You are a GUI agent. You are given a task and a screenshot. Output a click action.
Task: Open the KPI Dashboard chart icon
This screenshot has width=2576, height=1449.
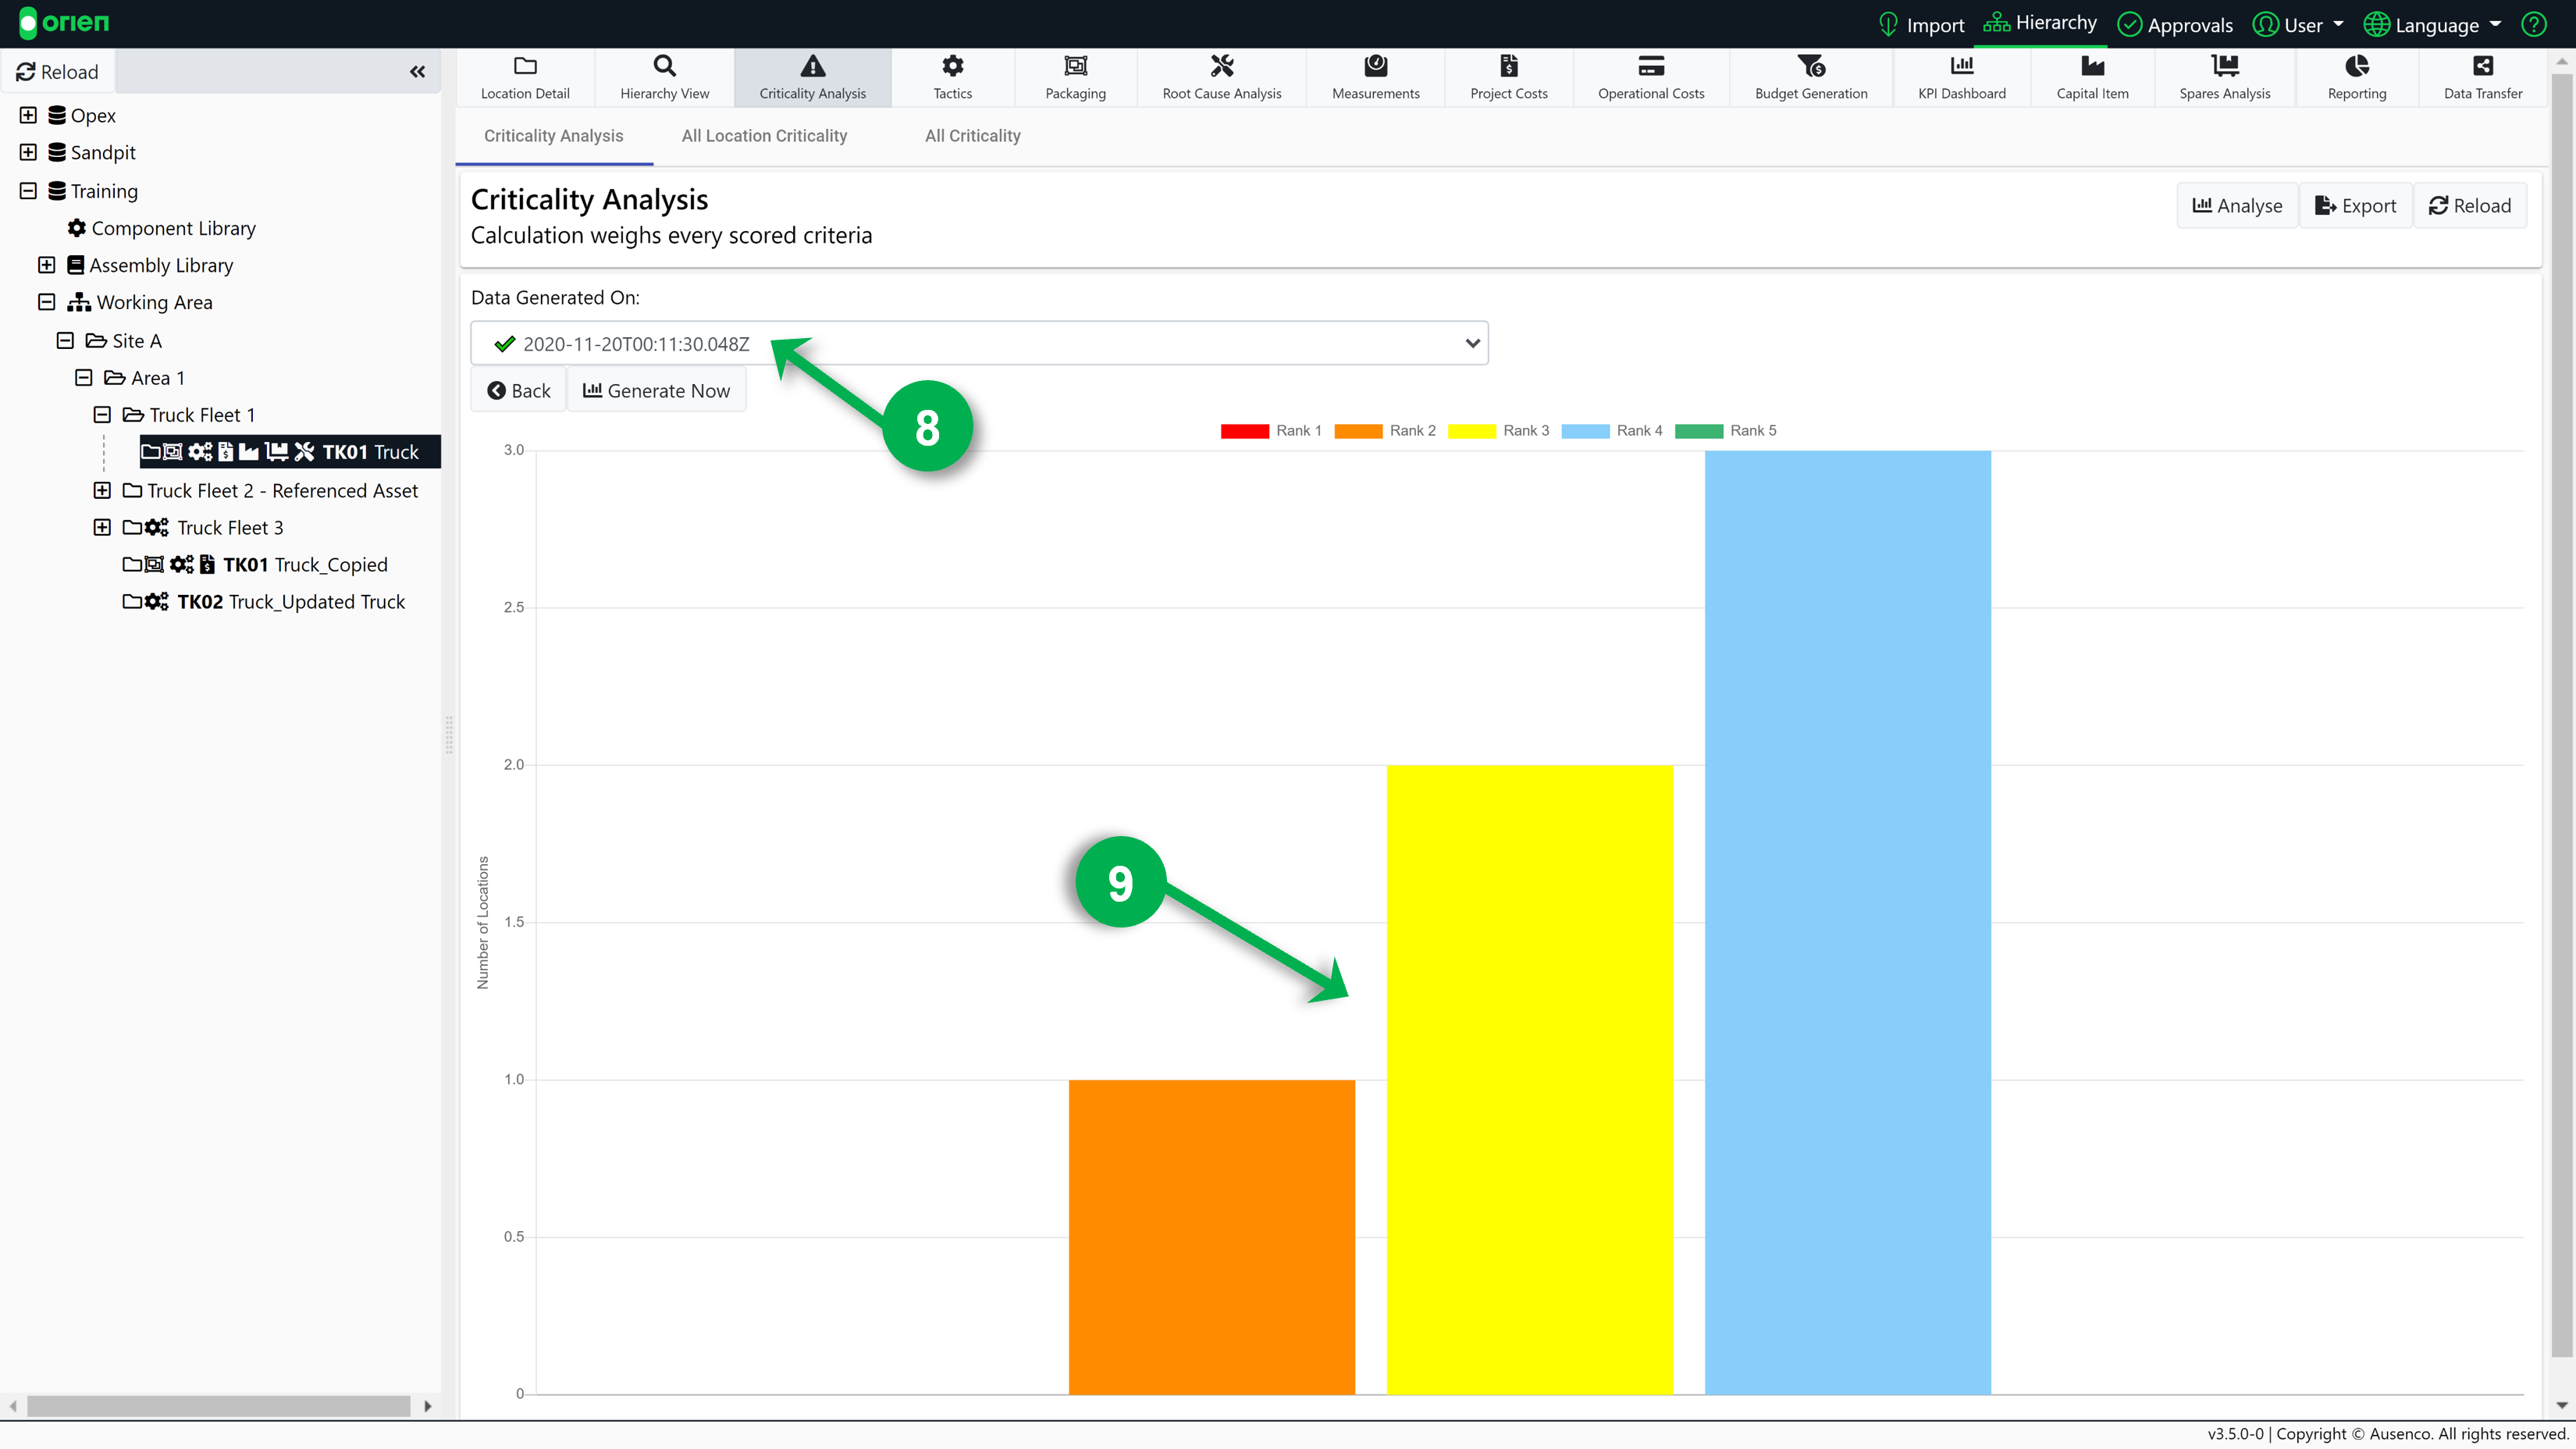(1961, 66)
